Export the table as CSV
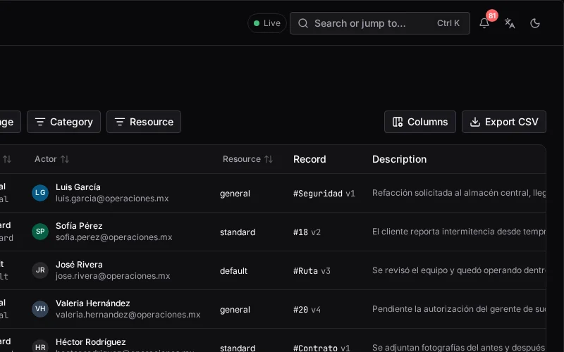The height and width of the screenshot is (352, 564). (504, 122)
